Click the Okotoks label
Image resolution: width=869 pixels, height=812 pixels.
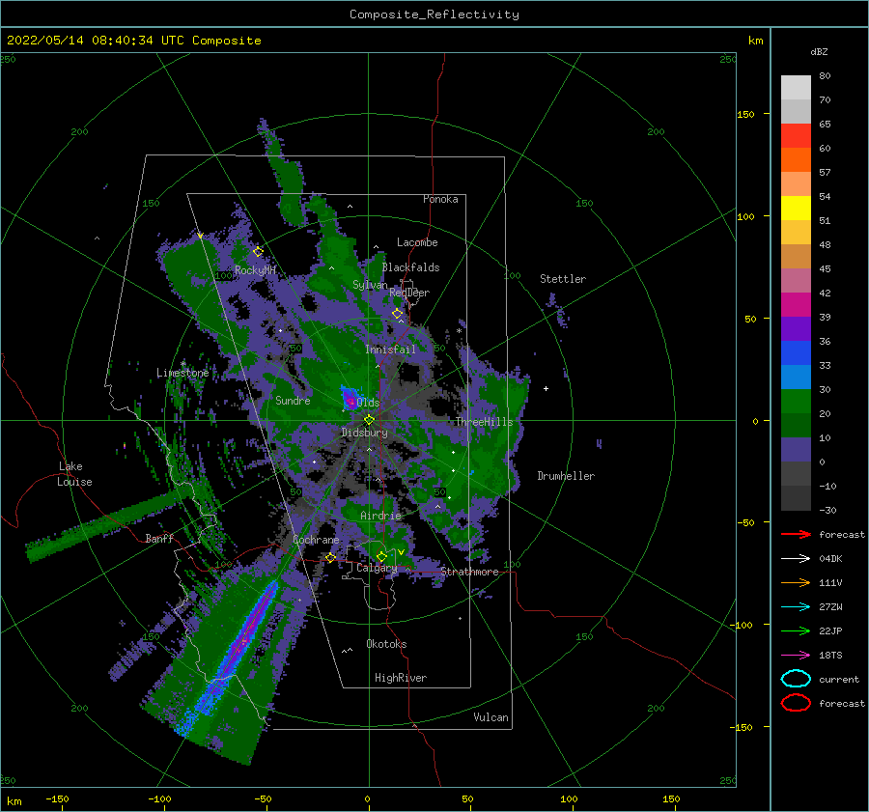pos(386,644)
